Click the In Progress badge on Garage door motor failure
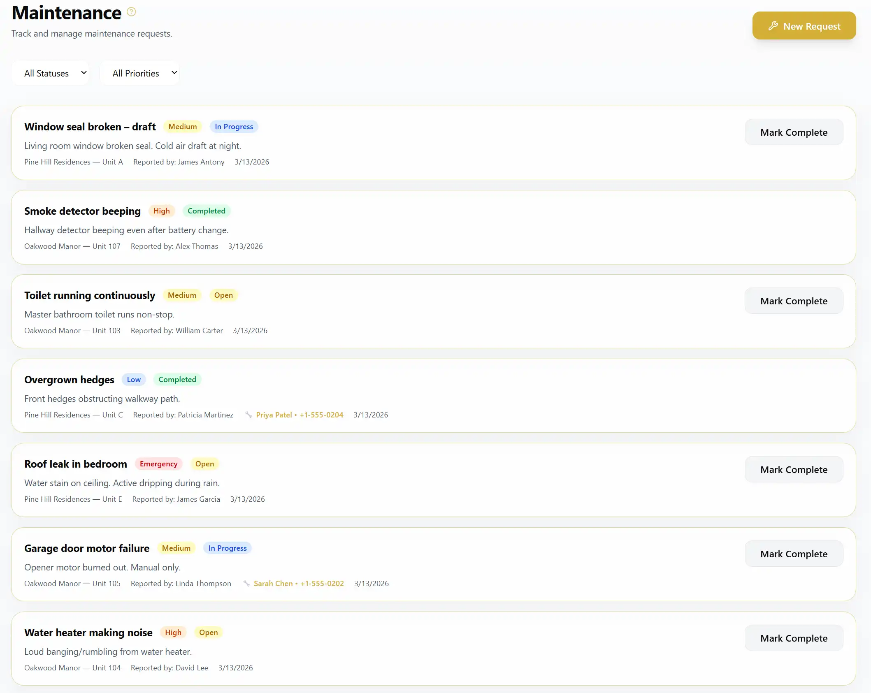This screenshot has width=871, height=693. coord(227,548)
